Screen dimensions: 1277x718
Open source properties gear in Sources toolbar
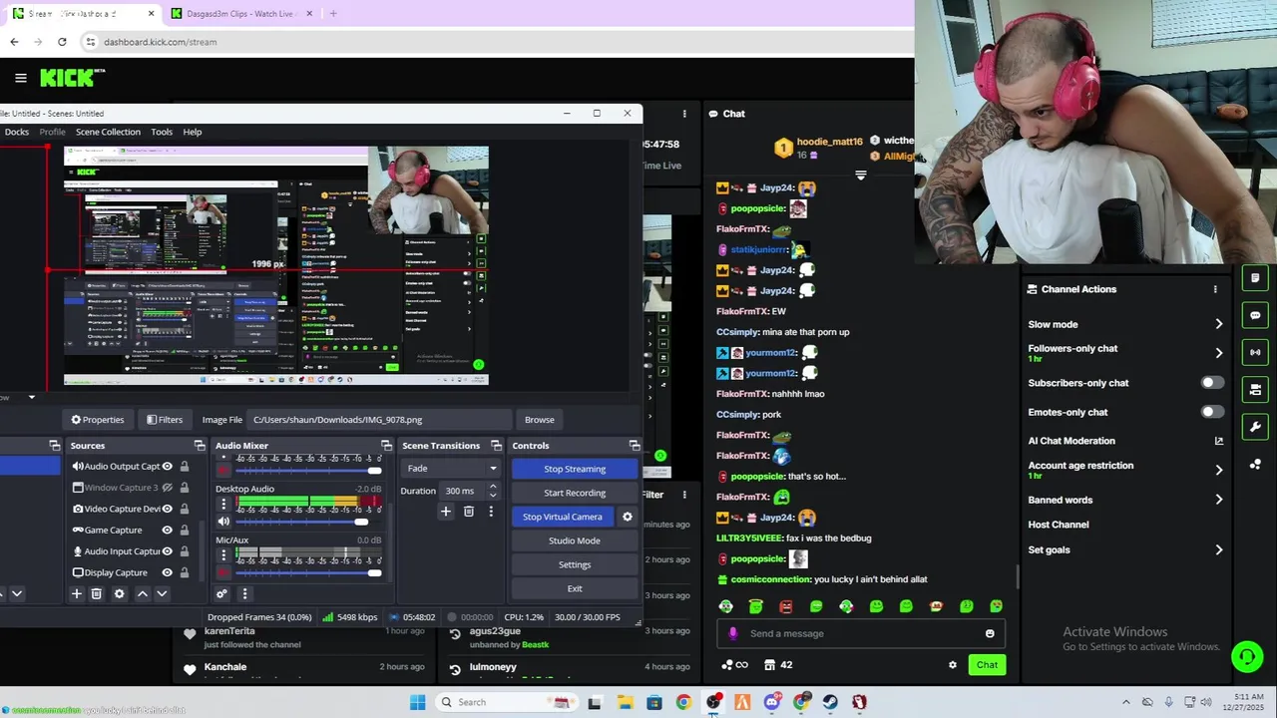tap(119, 593)
